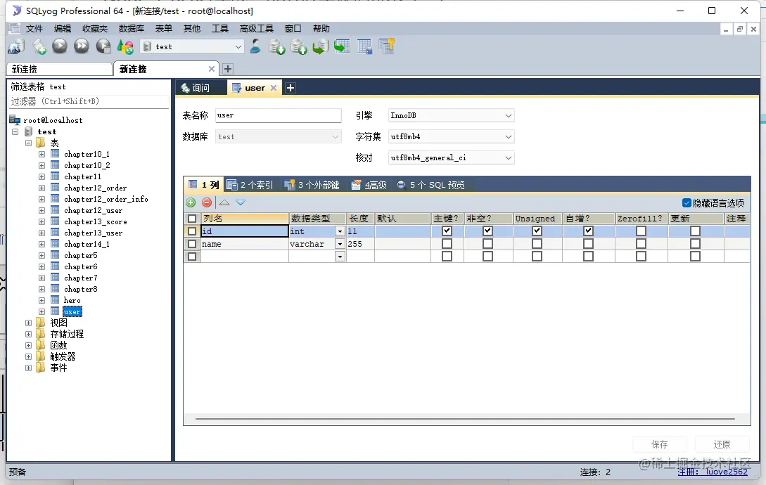Click the hero table icon in tree
The height and width of the screenshot is (485, 766).
55,300
